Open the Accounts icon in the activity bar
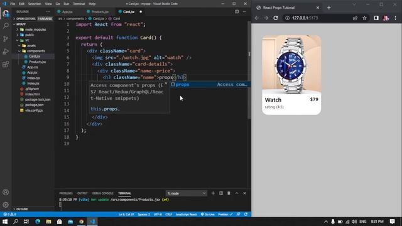 [6, 192]
